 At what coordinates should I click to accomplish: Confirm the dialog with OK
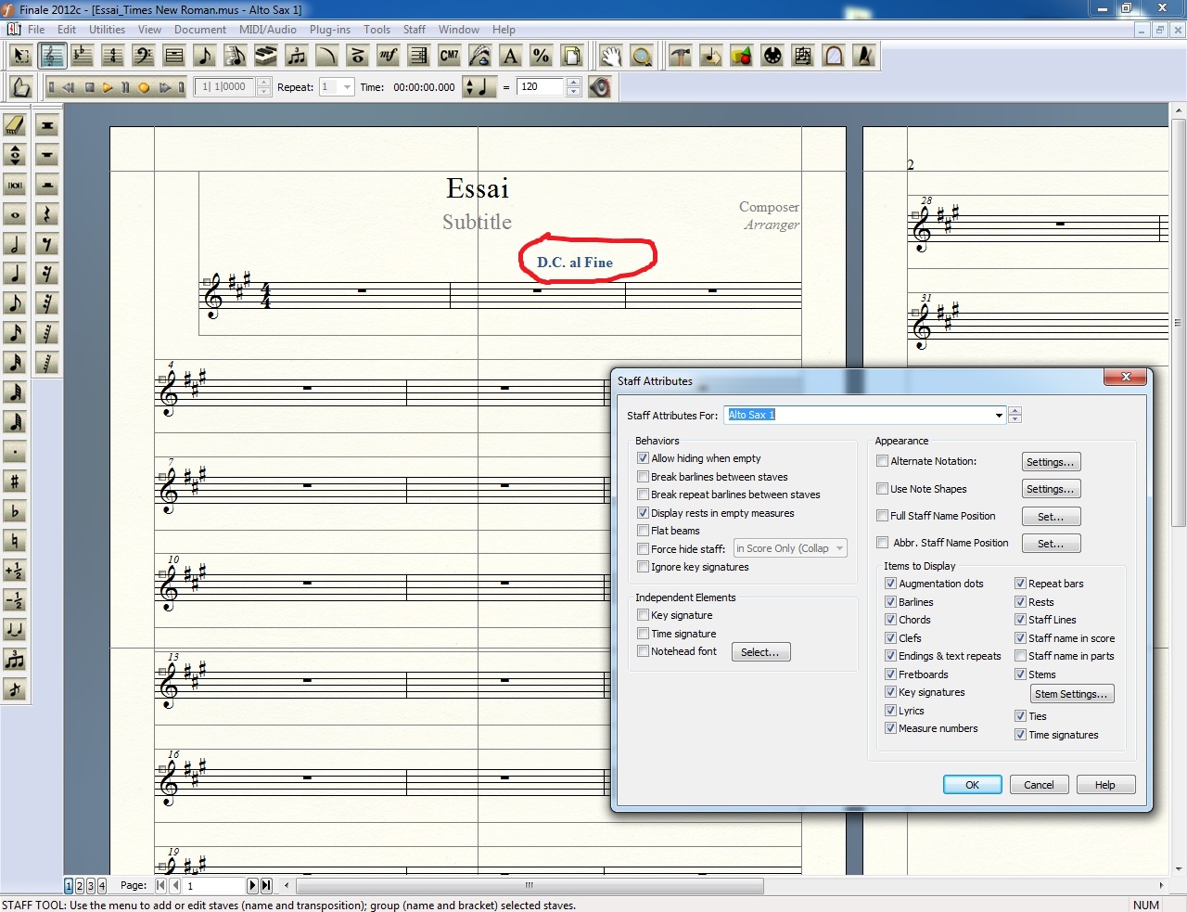[x=972, y=785]
